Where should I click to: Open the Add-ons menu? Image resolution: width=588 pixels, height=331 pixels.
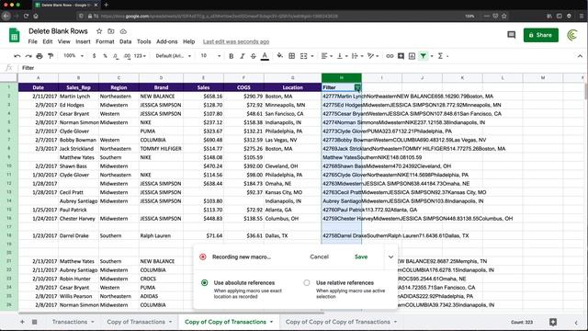pyautogui.click(x=167, y=41)
